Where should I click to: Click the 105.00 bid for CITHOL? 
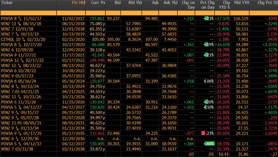pos(113,39)
